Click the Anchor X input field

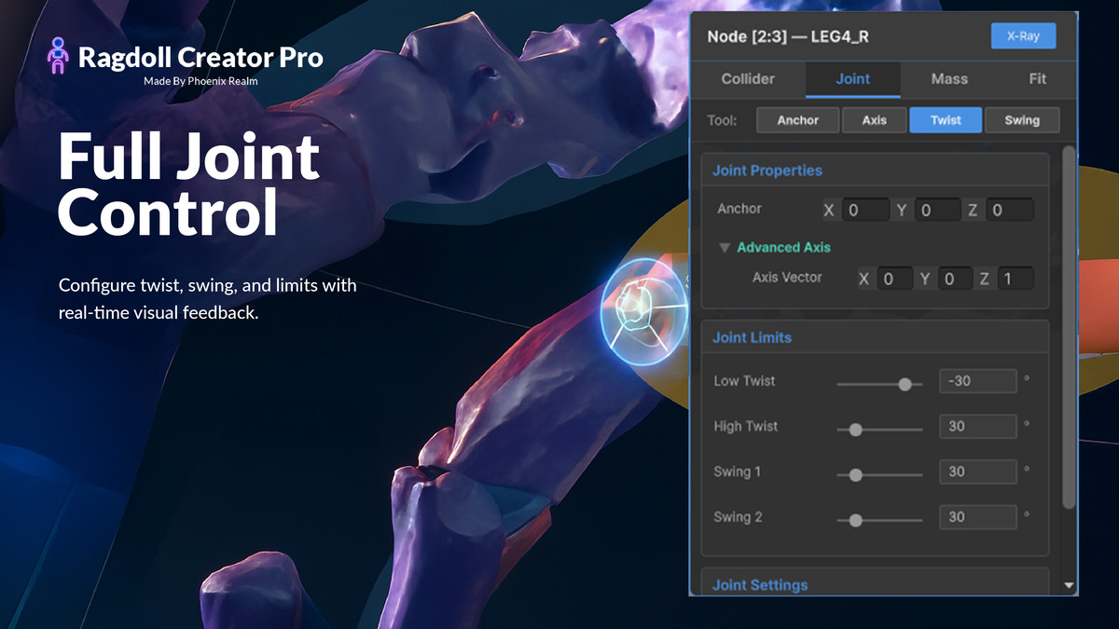pos(865,210)
